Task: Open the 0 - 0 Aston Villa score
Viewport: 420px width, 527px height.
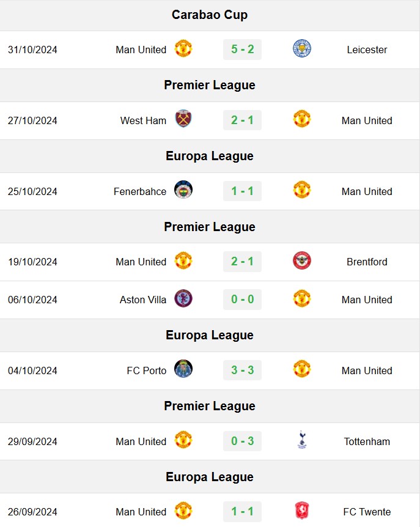Action: click(242, 299)
